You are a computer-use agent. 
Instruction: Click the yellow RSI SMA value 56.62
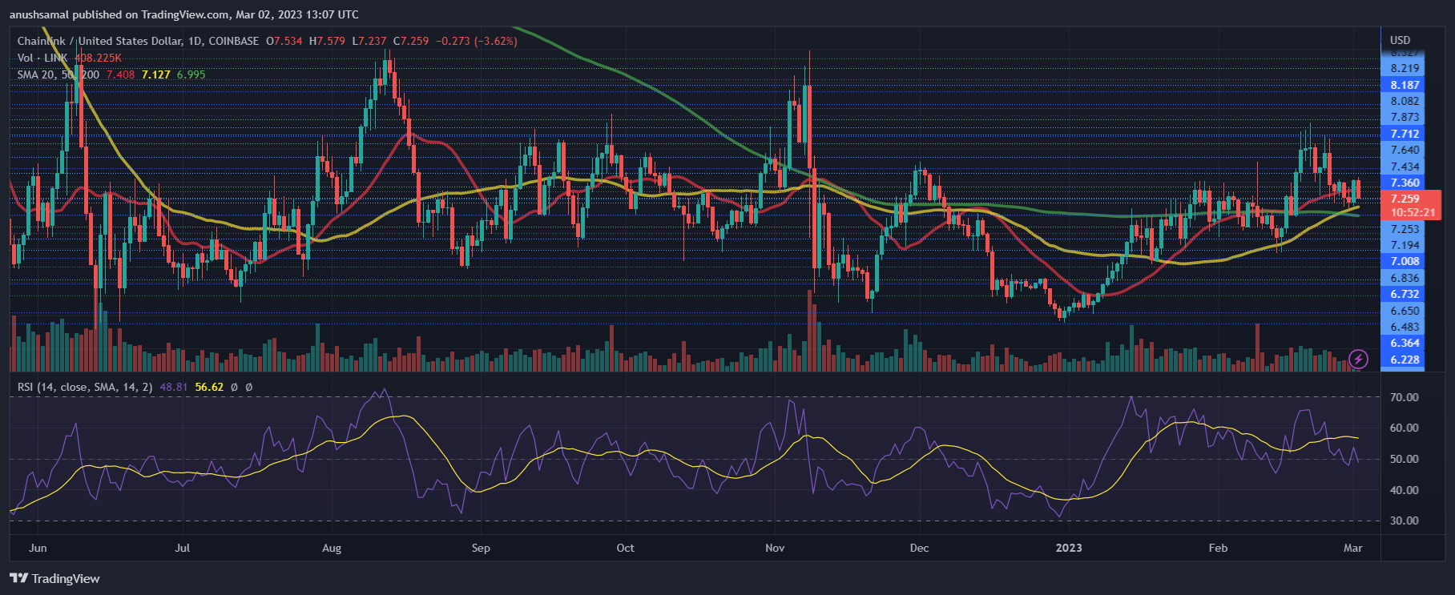pos(209,387)
